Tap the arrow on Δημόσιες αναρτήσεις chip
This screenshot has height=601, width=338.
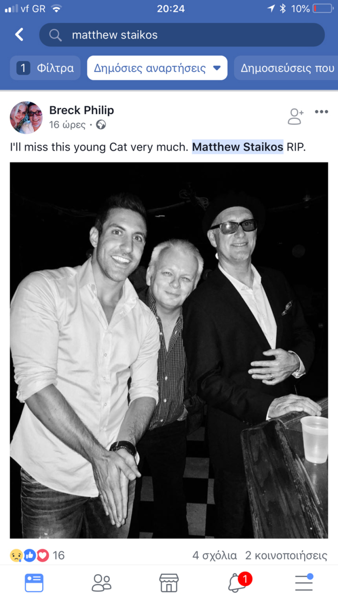click(x=217, y=68)
